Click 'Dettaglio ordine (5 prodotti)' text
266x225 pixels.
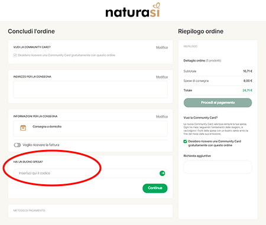coord(202,61)
